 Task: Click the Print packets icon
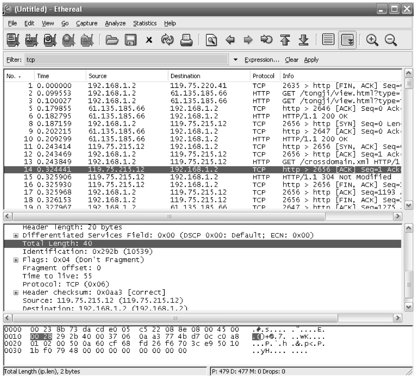tap(186, 40)
